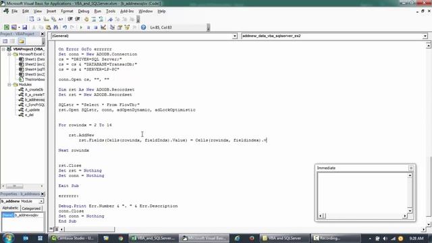Screen dimensions: 432x243
Task: Open Visual Basic Help question mark icon
Action: pyautogui.click(x=143, y=27)
